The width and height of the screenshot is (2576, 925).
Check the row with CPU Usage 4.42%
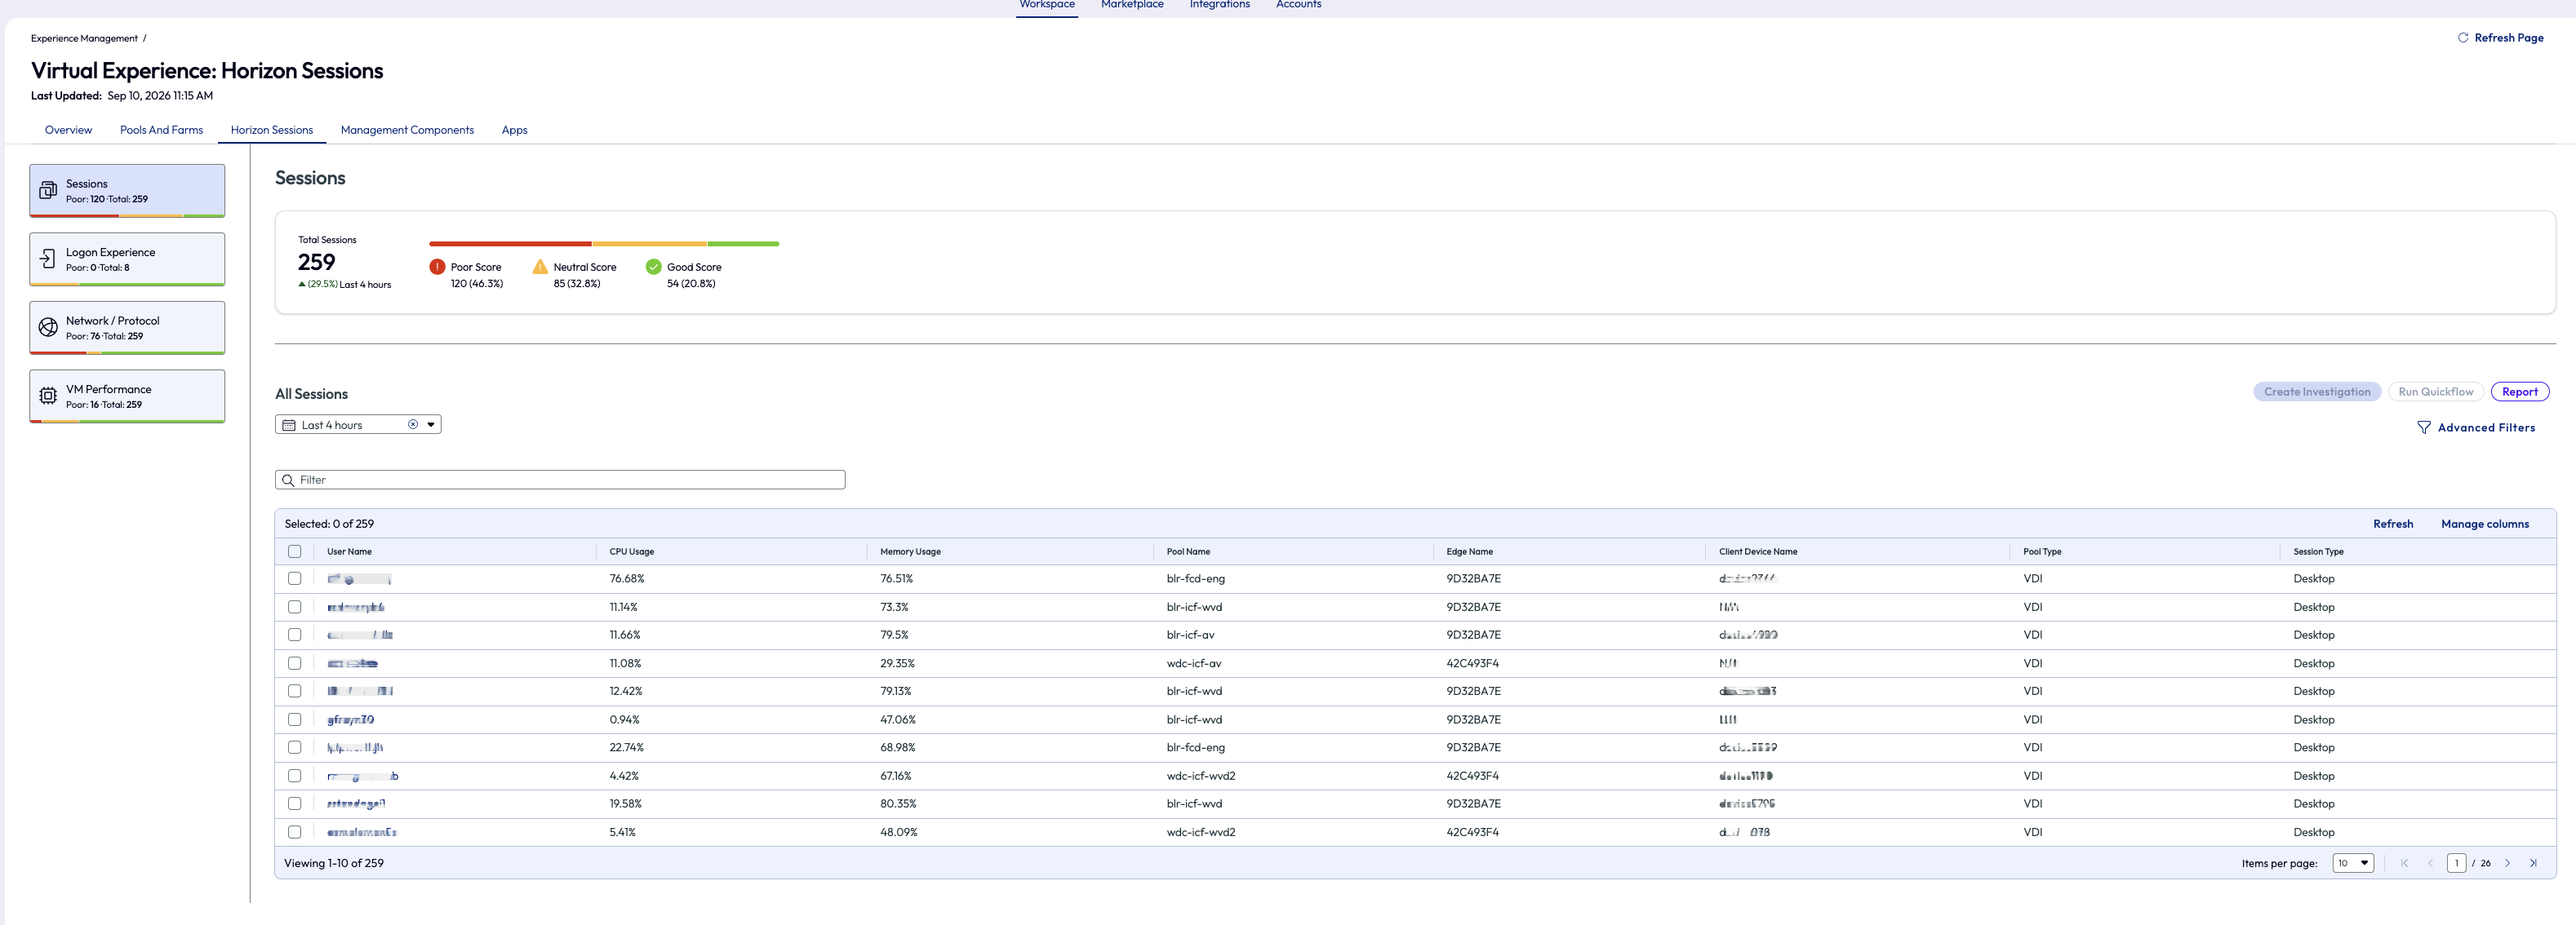(294, 777)
